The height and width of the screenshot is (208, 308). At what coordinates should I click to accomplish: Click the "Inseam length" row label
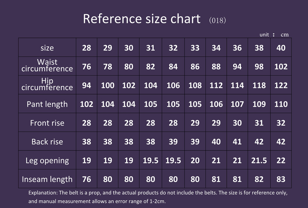pyautogui.click(x=47, y=179)
